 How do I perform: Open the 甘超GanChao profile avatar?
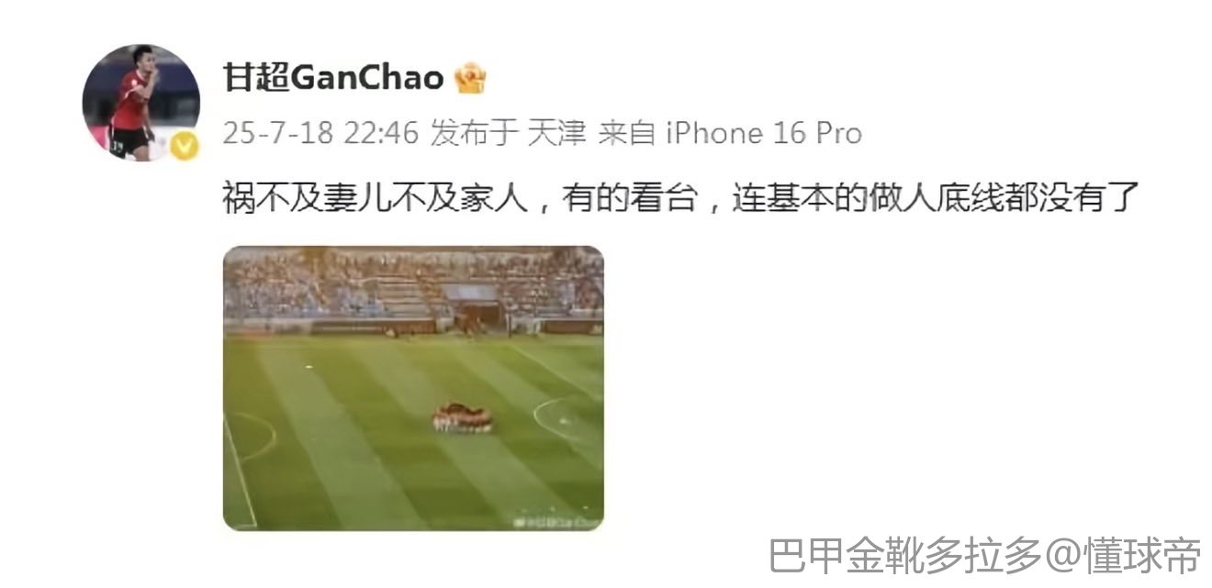141,103
